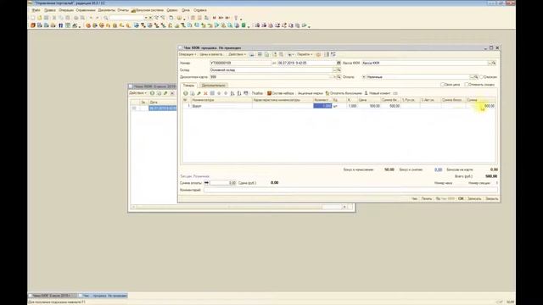Open Касса ККМ lookup magnifier icon
Image resolution: width=543 pixels, height=305 pixels.
pyautogui.click(x=494, y=63)
